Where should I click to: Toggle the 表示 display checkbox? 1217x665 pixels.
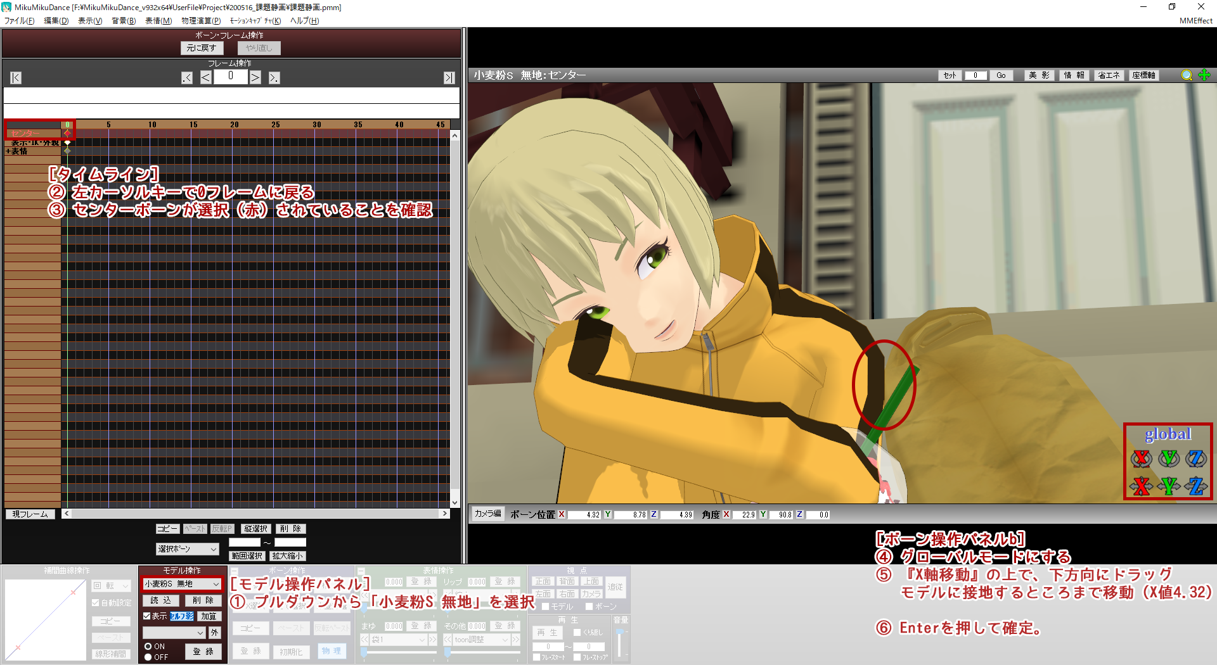point(147,616)
